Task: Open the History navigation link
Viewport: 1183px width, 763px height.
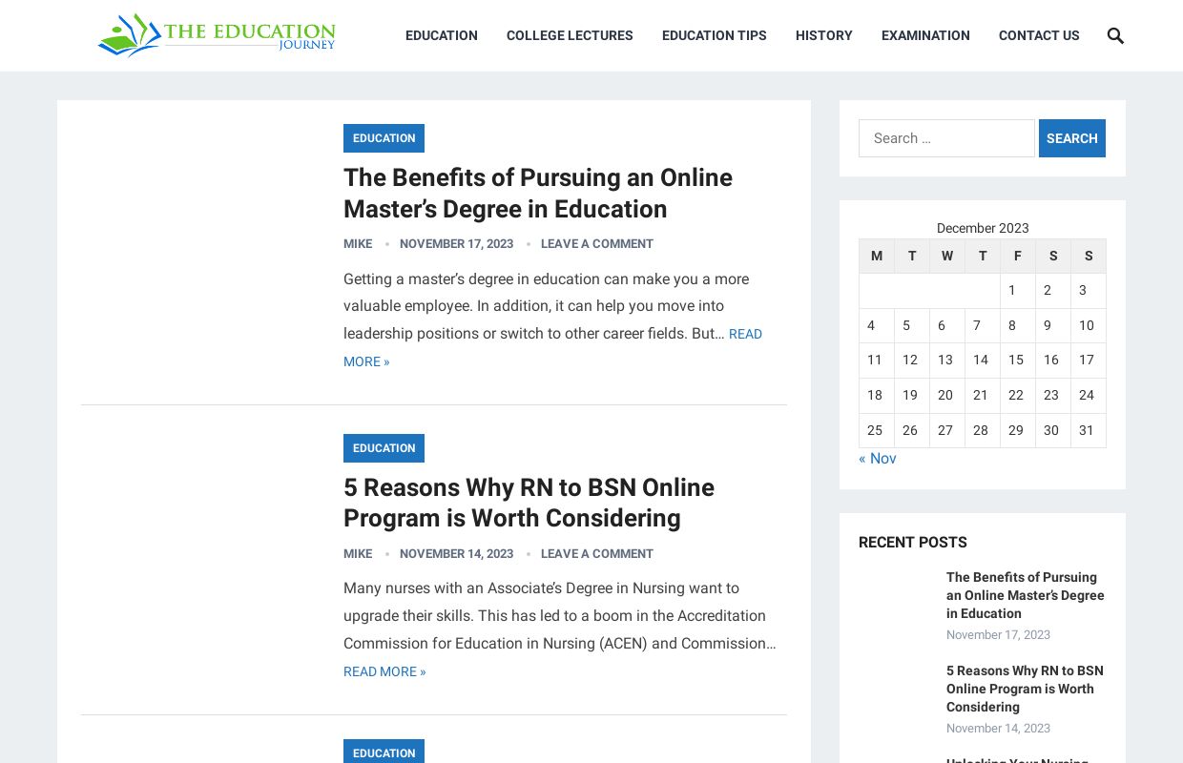Action: pyautogui.click(x=823, y=36)
